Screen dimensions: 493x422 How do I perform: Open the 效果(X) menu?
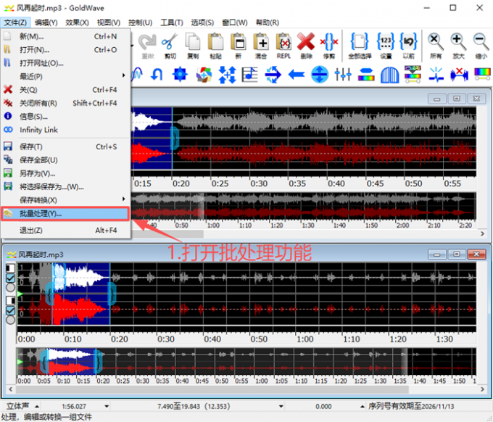[x=77, y=22]
